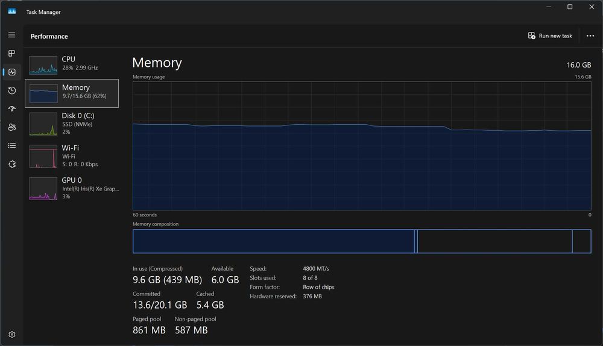The image size is (603, 346).
Task: Select the GPU 0 performance entry
Action: tap(72, 189)
